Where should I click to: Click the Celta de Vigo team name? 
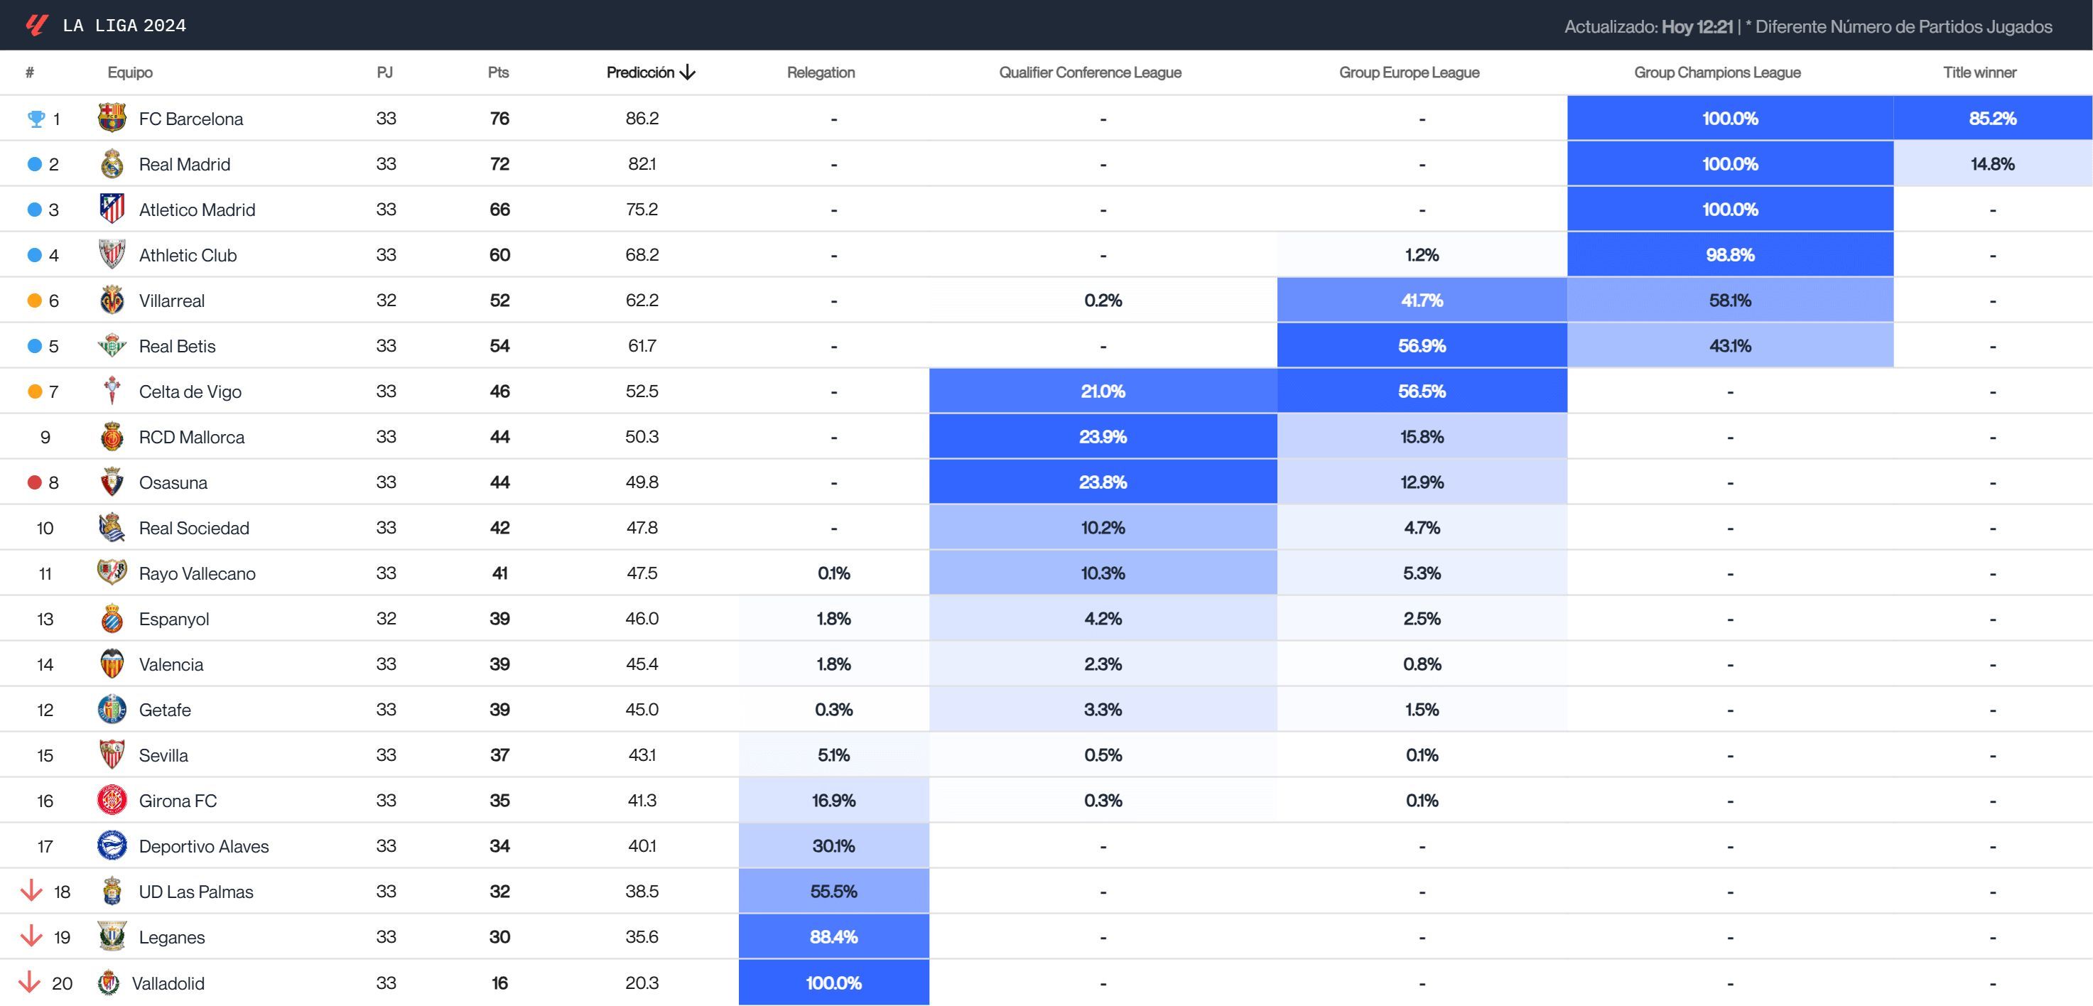click(x=191, y=391)
